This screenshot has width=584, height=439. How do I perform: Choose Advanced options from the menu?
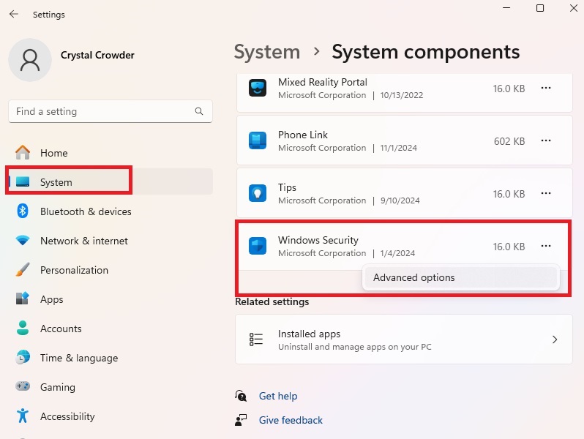click(461, 277)
